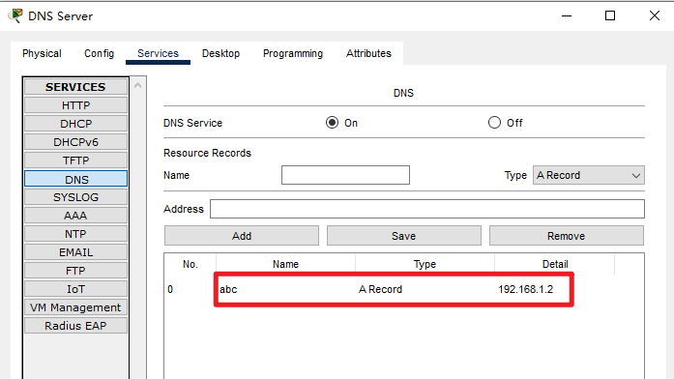Viewport: 674px width, 379px height.
Task: Select the Services tab
Action: click(158, 53)
